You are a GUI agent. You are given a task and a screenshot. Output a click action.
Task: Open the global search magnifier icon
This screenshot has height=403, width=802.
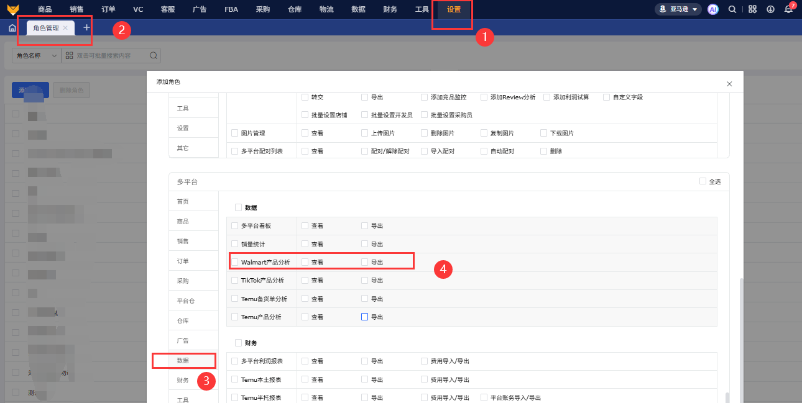point(732,9)
